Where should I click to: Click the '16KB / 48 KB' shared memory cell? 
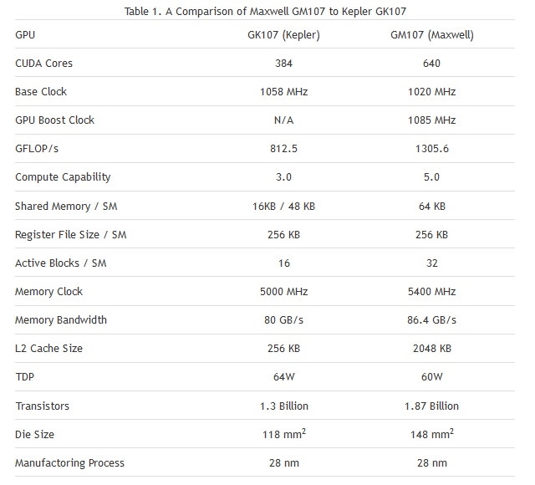[x=284, y=206]
